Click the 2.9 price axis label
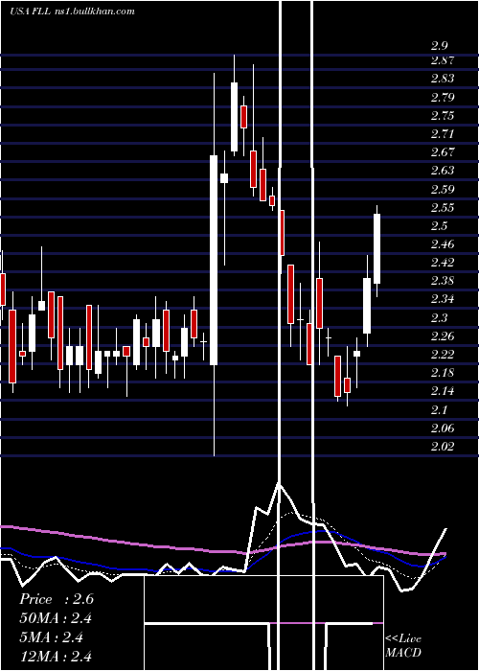 coord(439,46)
